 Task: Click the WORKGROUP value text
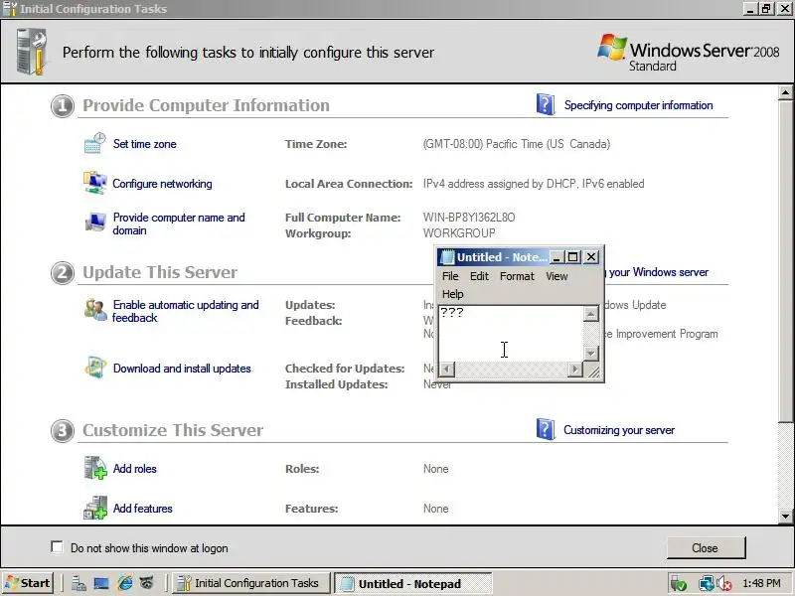(459, 233)
